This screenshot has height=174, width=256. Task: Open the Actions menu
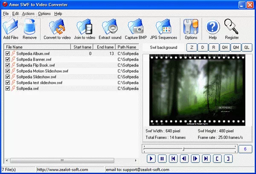[28, 14]
